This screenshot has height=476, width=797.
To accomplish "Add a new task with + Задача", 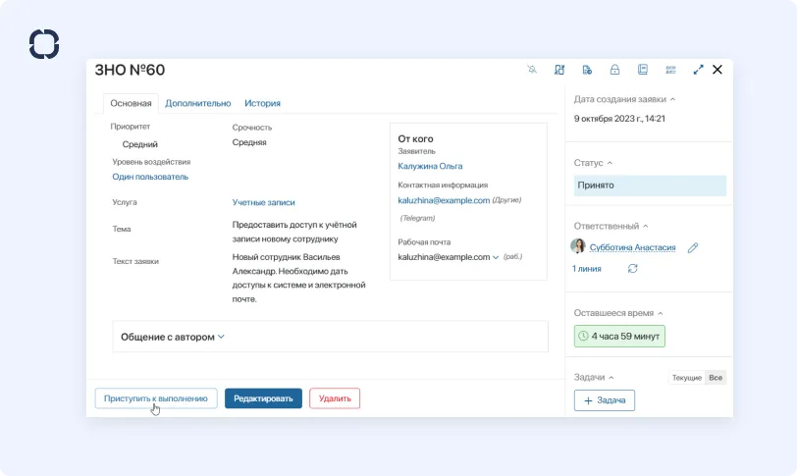I will [x=605, y=400].
